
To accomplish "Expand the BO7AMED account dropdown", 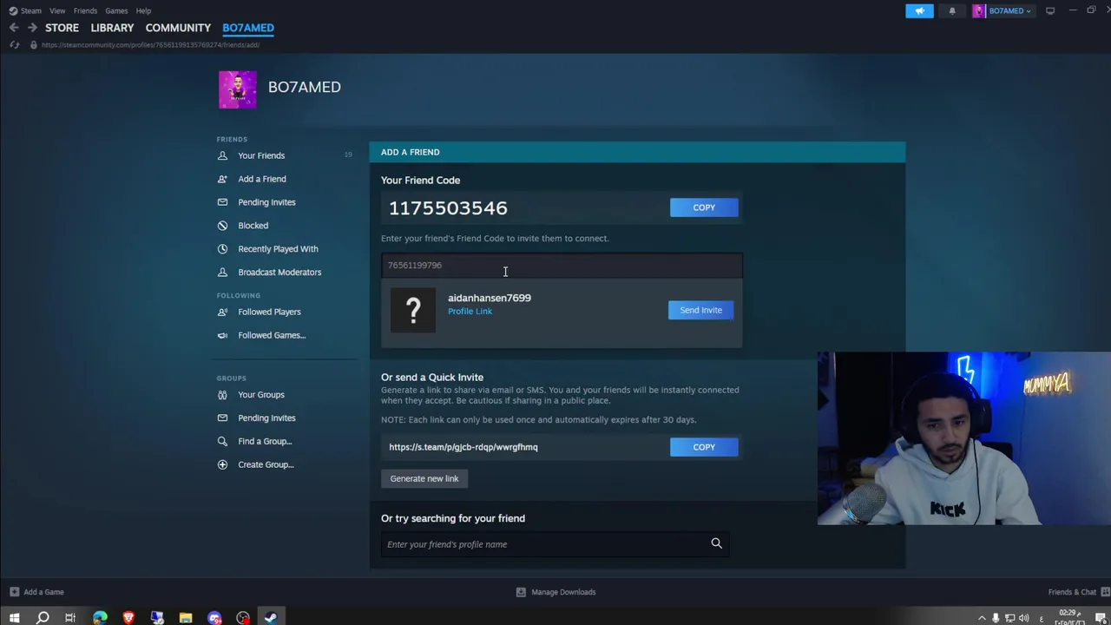I will [x=1003, y=10].
